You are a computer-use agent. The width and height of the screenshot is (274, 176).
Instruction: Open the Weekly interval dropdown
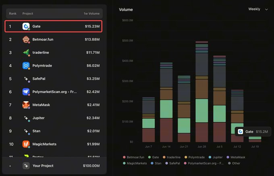point(258,9)
